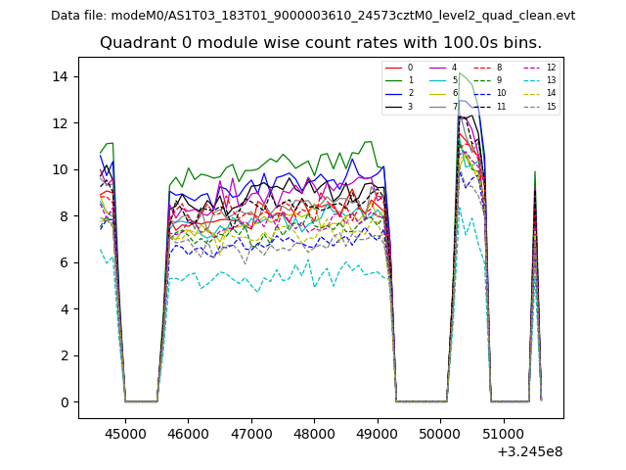The height and width of the screenshot is (470, 626).
Task: Click the yellow dashed legend entry for module 14
Action: pyautogui.click(x=532, y=93)
